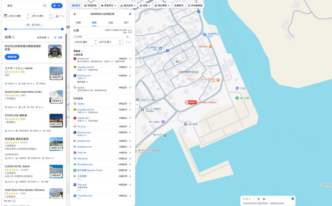The image size is (332, 206).
Task: Toggle the 免費取消 filter chip
Action: (x=179, y=6)
